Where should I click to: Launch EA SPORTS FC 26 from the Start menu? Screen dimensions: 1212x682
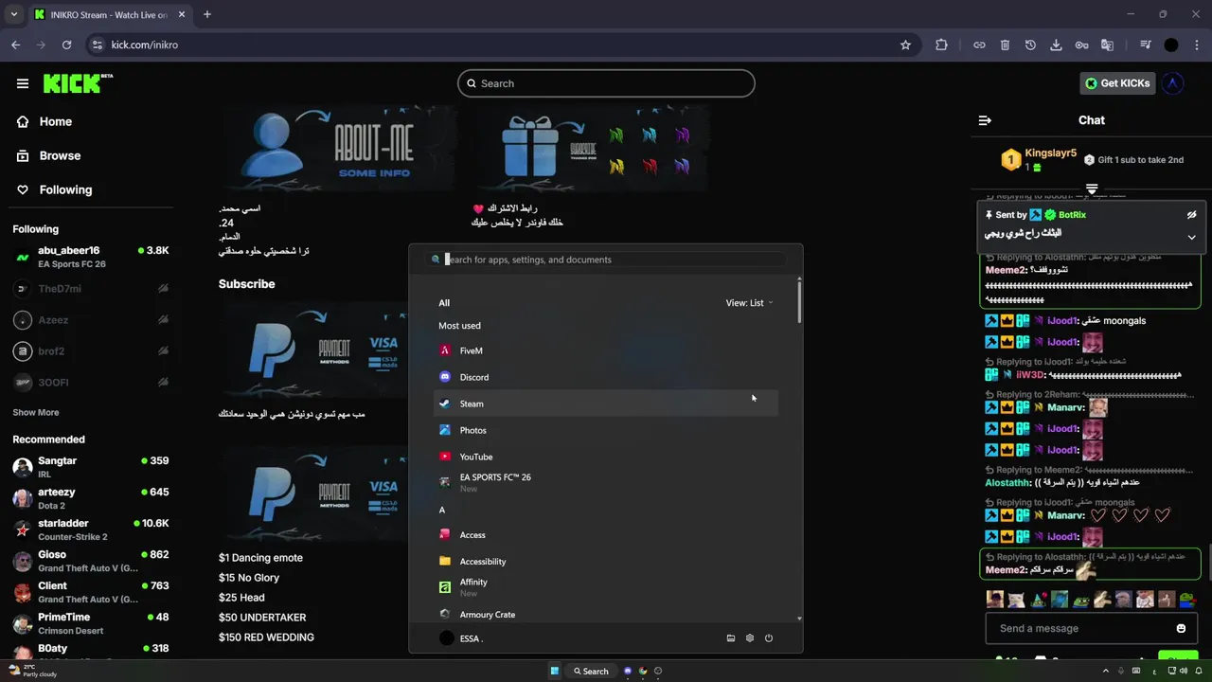point(606,482)
